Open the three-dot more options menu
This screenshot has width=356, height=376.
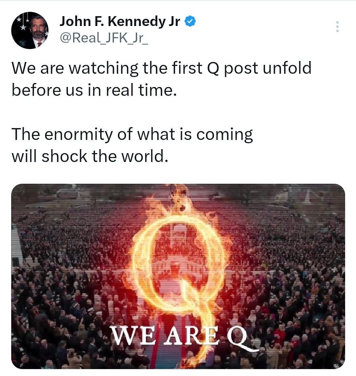[x=337, y=27]
